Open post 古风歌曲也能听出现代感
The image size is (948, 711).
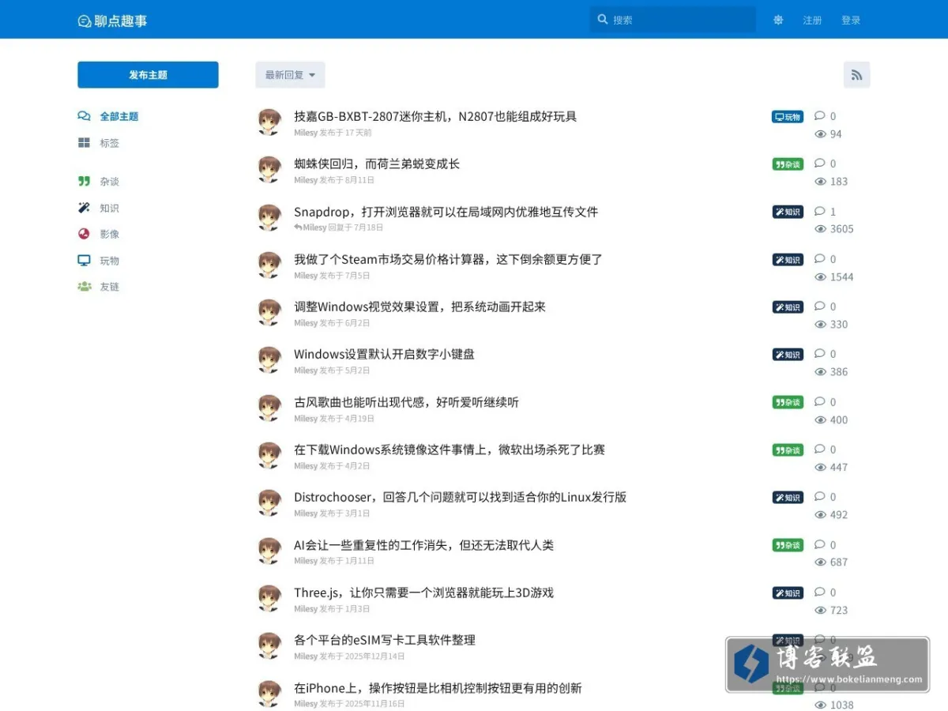(x=407, y=402)
